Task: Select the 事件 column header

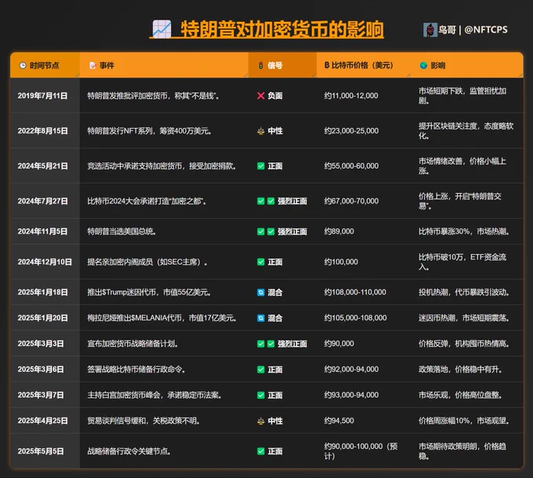Action: click(x=164, y=65)
